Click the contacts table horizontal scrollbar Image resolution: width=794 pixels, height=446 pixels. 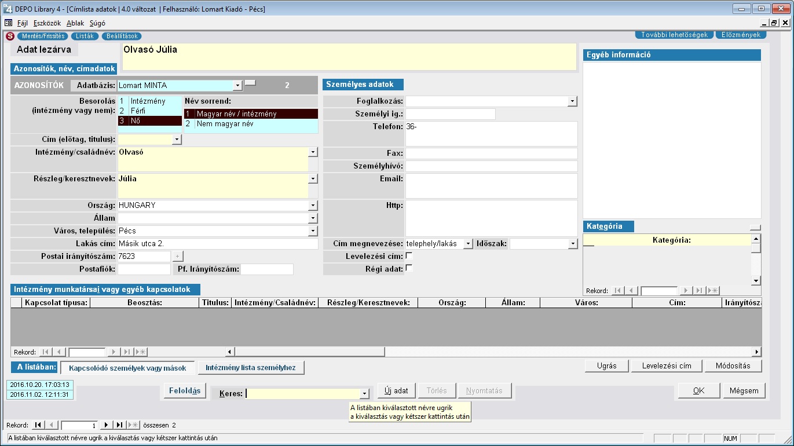[492, 352]
